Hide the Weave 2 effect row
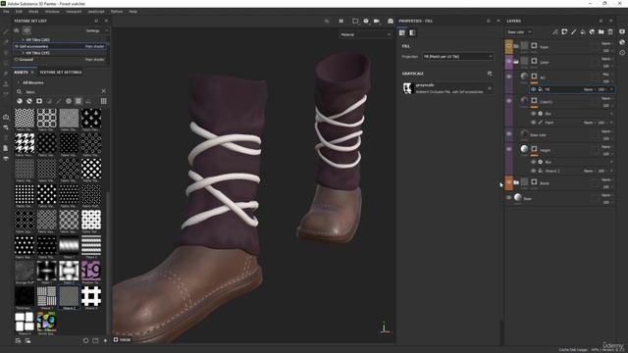This screenshot has height=353, width=628. 533,171
